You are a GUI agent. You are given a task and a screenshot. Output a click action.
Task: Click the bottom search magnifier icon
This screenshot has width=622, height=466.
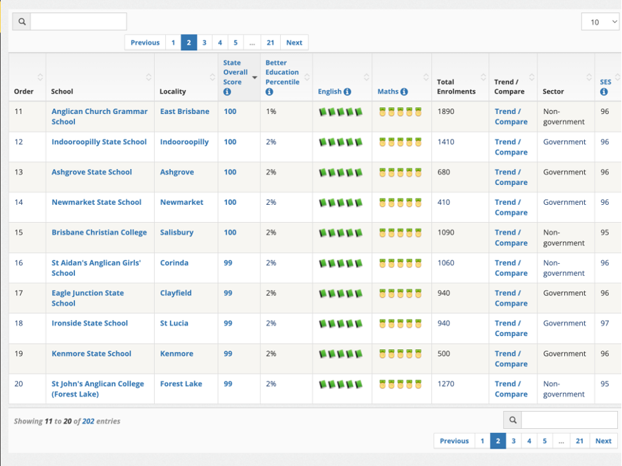[513, 420]
